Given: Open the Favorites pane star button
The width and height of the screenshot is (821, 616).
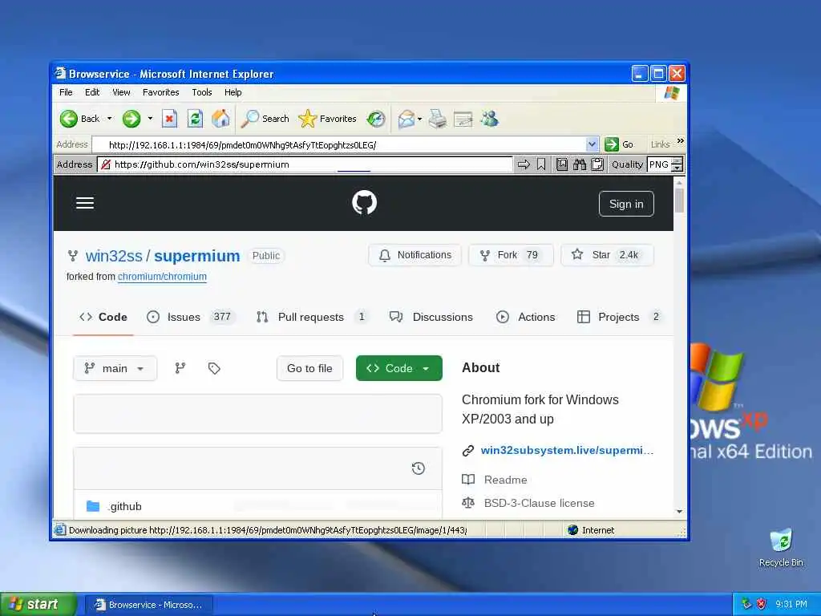Looking at the screenshot, I should point(328,119).
